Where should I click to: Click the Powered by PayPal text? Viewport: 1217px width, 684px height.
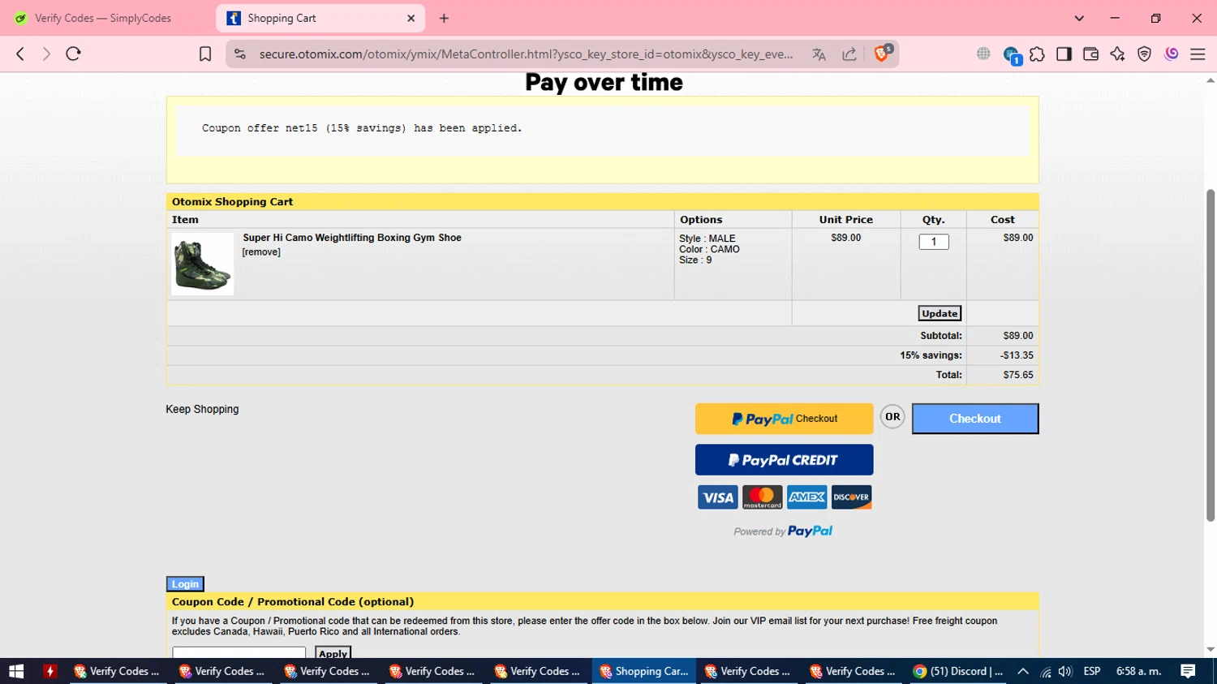[783, 531]
